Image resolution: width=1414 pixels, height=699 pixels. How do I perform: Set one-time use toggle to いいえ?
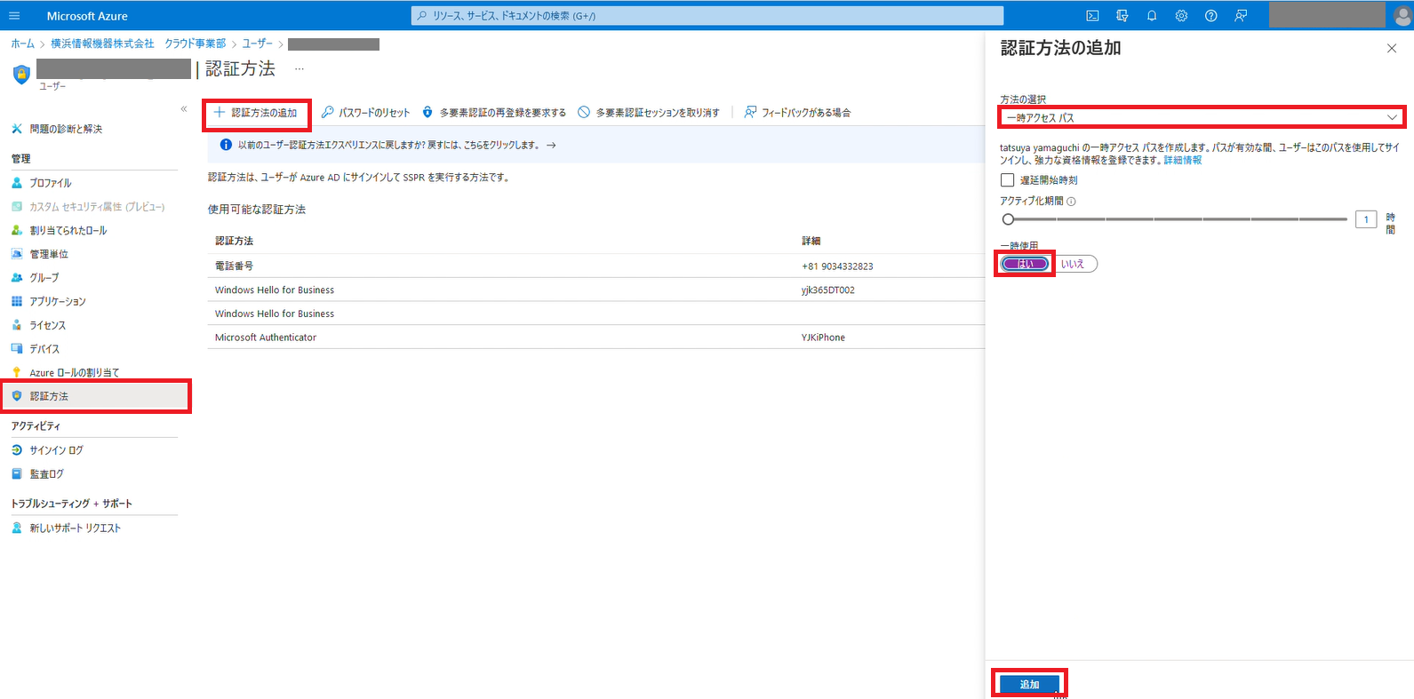(x=1074, y=264)
